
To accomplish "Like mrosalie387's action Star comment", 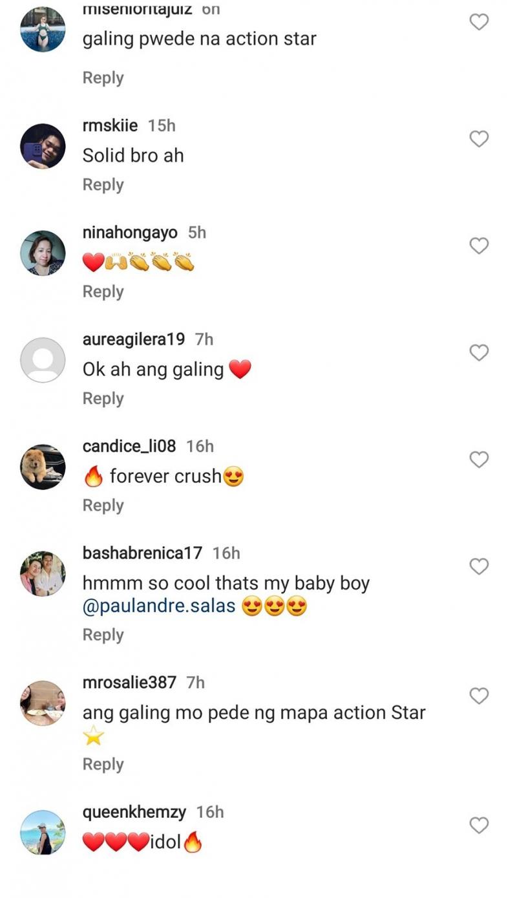I will 479,696.
